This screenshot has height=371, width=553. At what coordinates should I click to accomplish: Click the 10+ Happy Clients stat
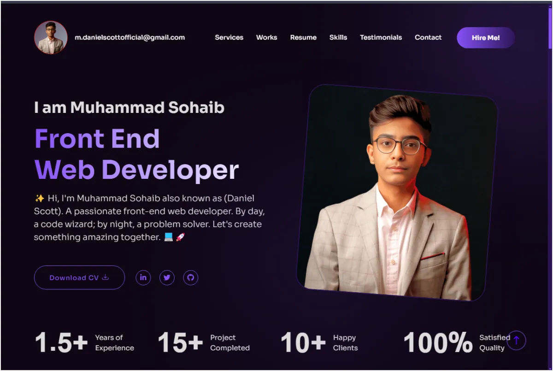coord(319,342)
